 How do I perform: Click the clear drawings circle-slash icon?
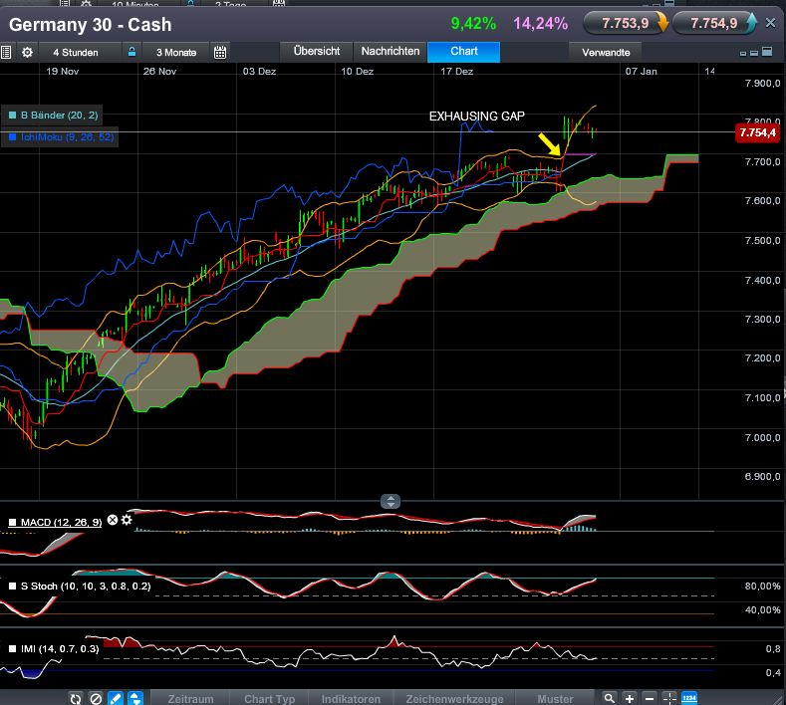tap(96, 698)
